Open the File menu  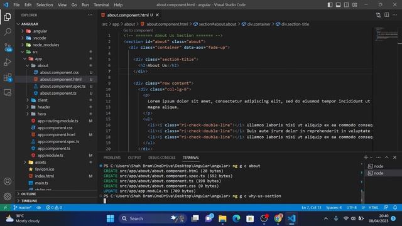16,5
